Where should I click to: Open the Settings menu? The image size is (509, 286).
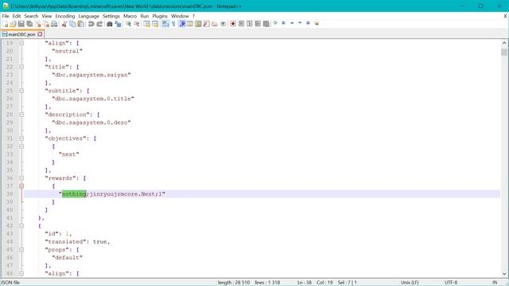(x=111, y=16)
